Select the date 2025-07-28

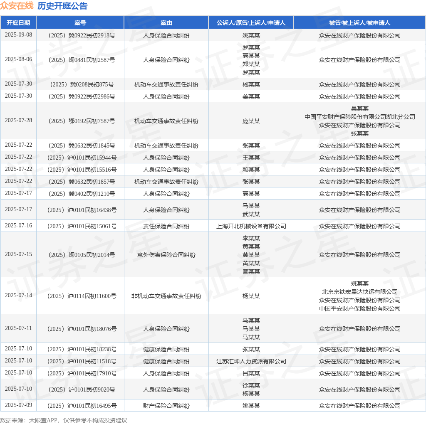point(18,120)
